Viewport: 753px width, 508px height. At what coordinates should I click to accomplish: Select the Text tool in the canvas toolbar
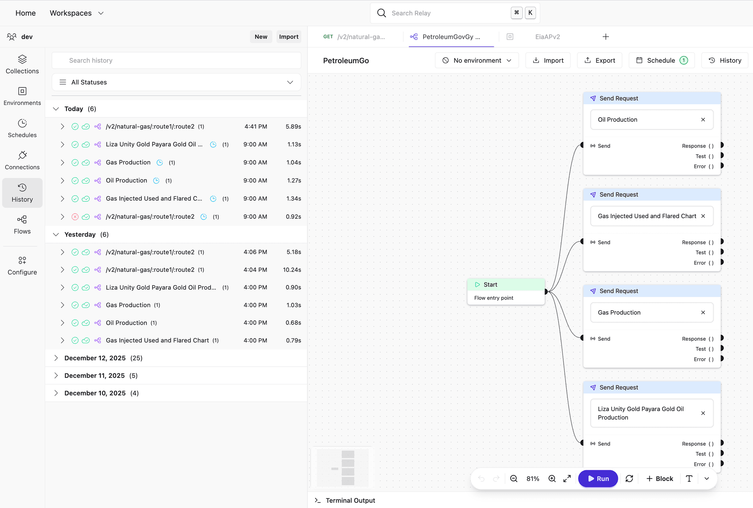689,478
